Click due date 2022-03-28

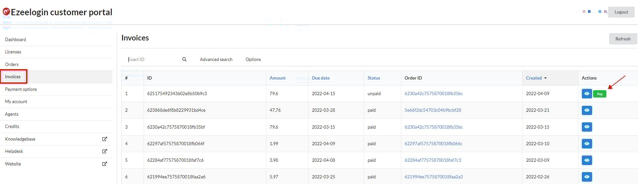click(323, 110)
